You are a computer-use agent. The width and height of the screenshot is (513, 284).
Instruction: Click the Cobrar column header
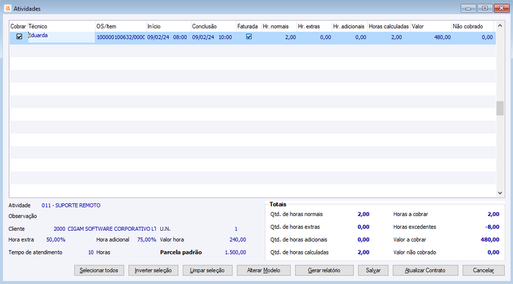click(19, 26)
